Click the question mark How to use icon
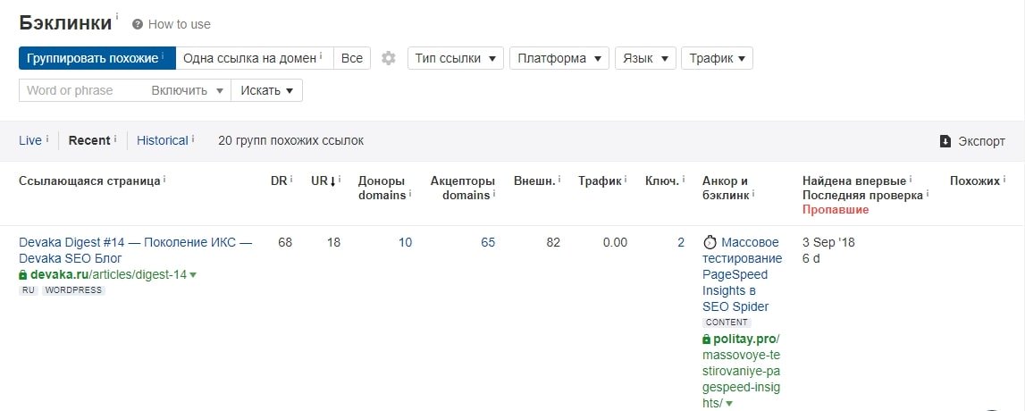1025x411 pixels. pos(138,24)
